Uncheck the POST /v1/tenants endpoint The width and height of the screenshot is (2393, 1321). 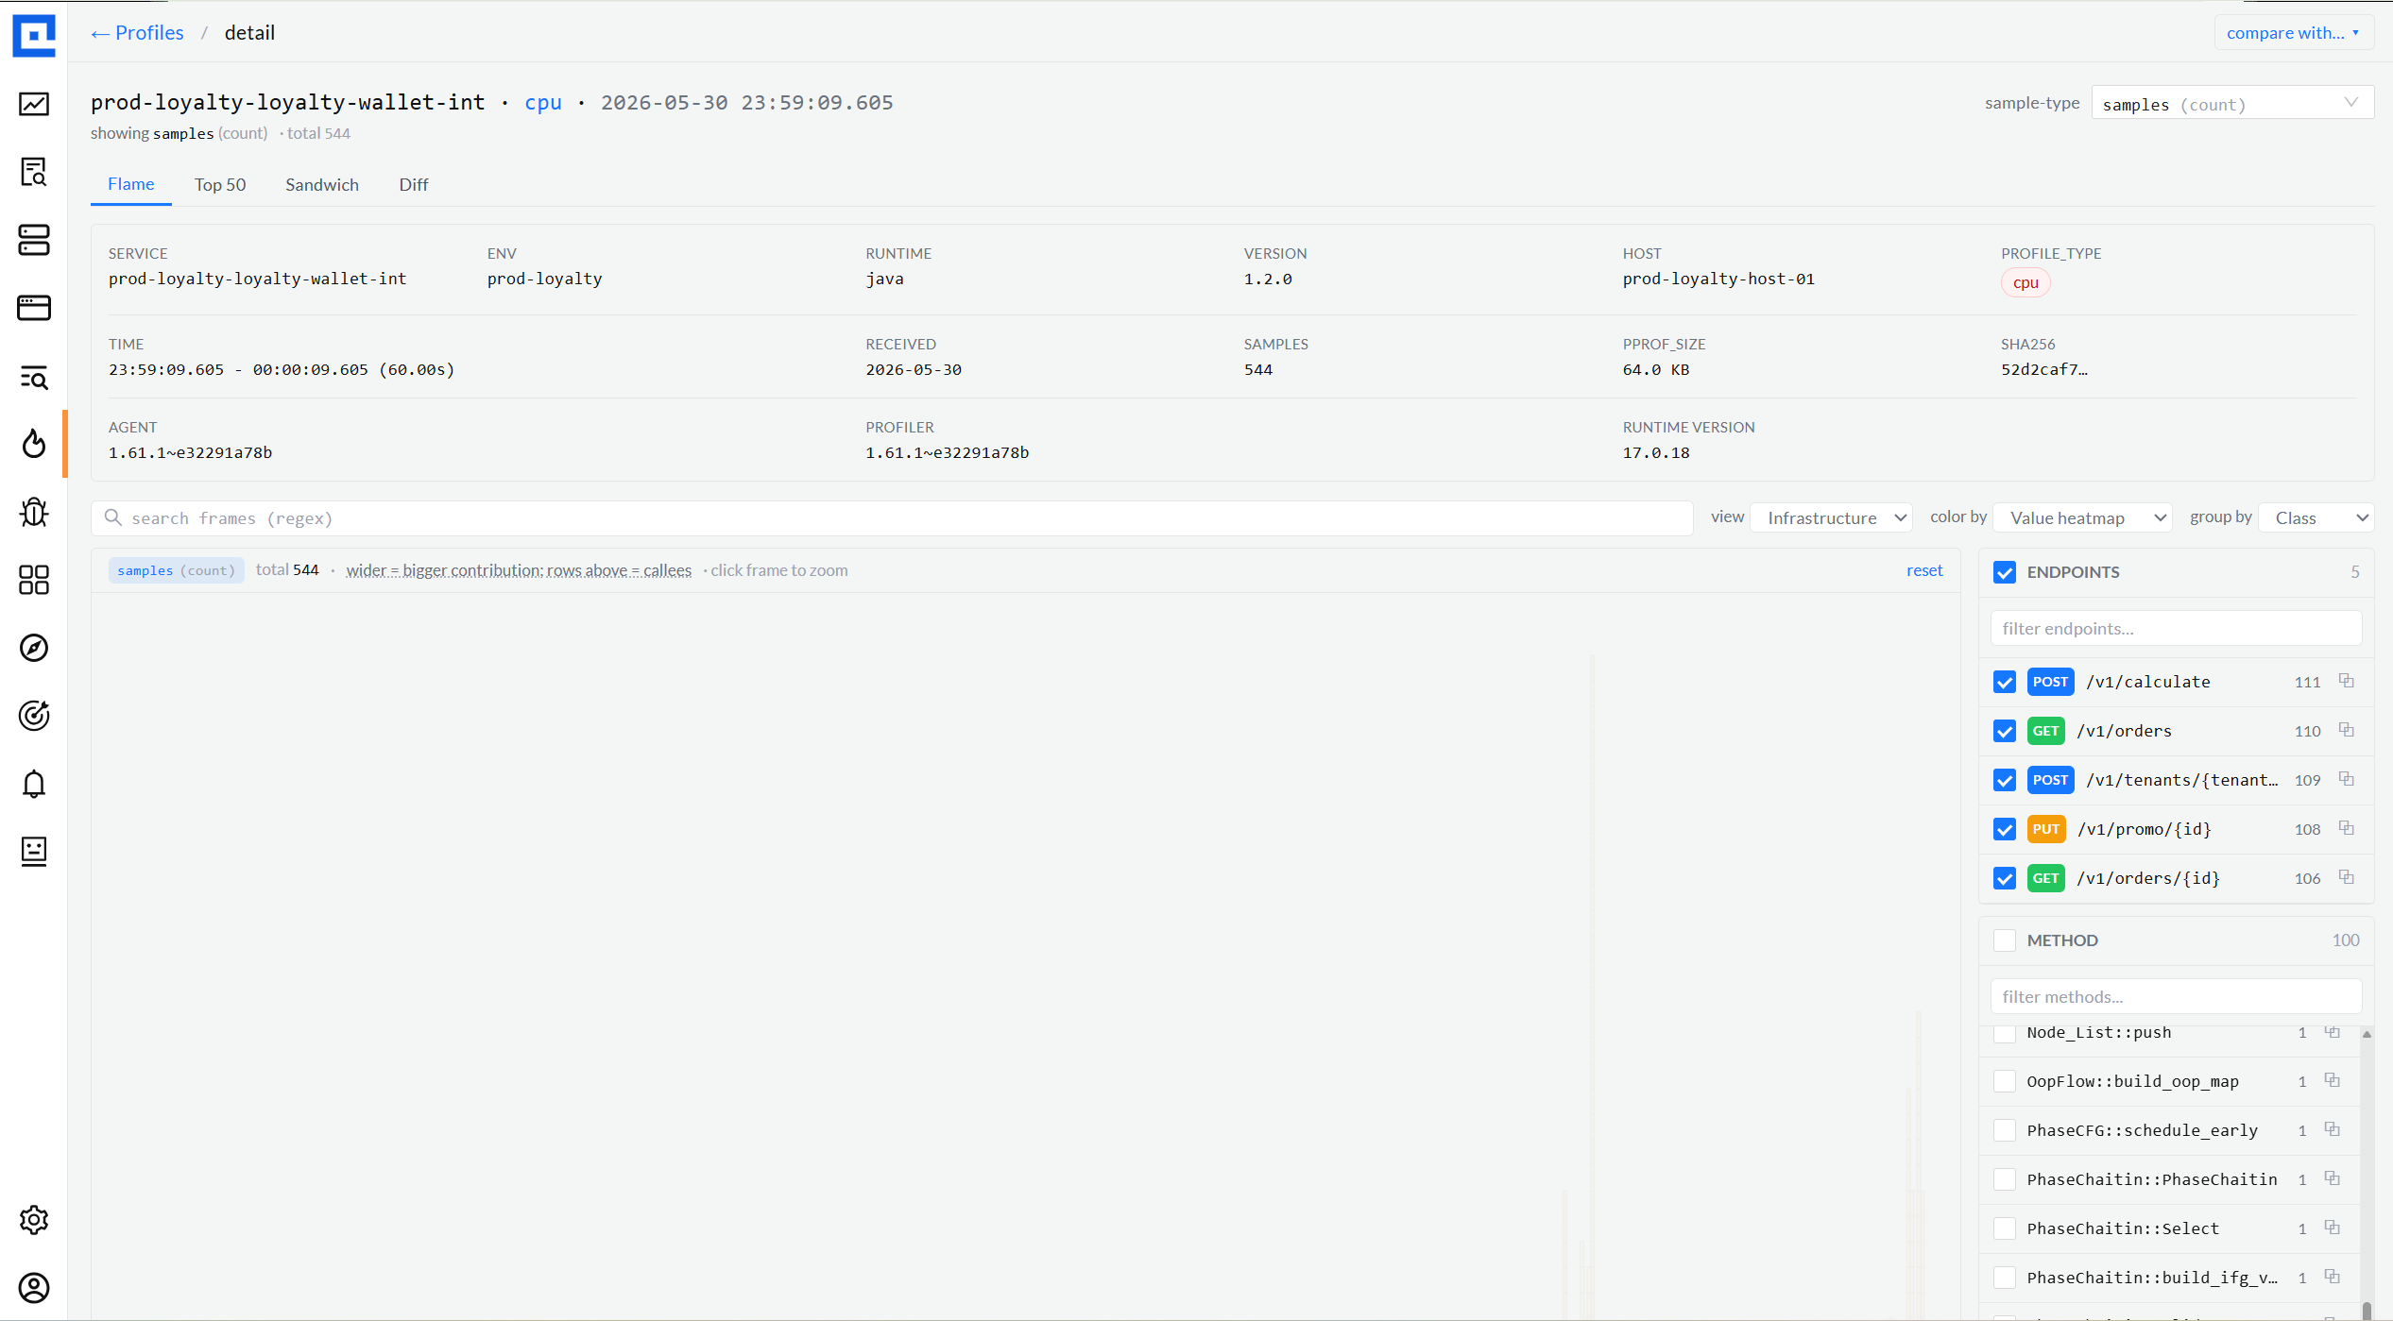click(x=2005, y=780)
